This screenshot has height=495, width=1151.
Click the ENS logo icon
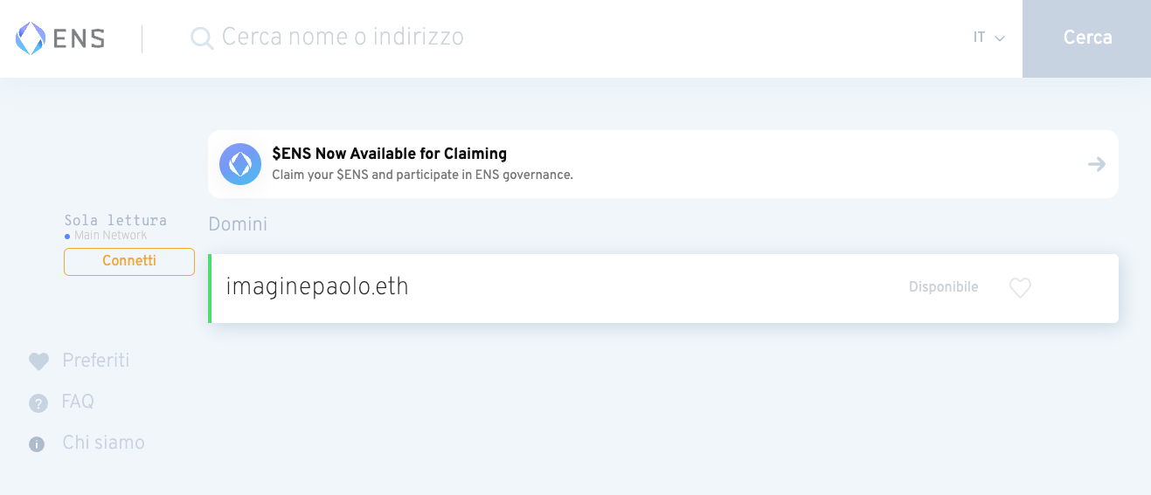[31, 38]
